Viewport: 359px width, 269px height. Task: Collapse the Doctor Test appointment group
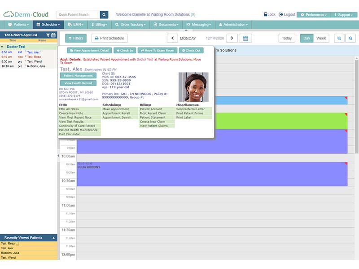click(2, 47)
